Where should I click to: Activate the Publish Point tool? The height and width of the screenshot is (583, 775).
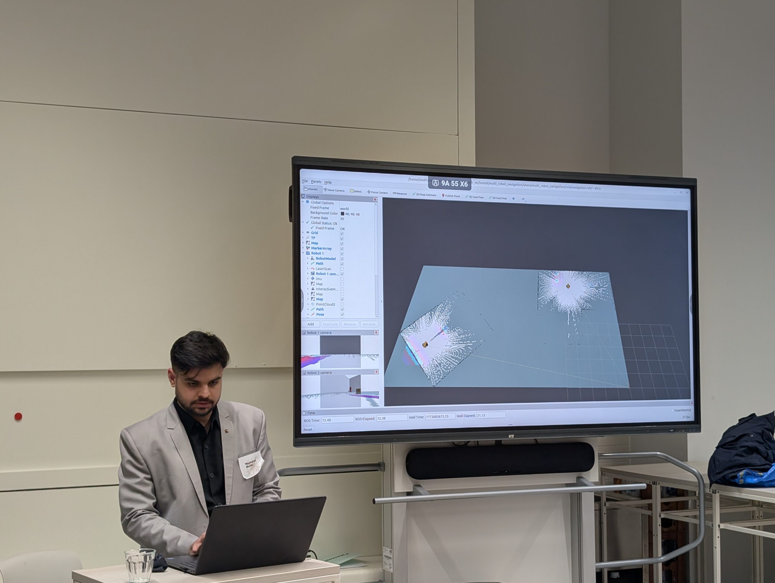(451, 196)
